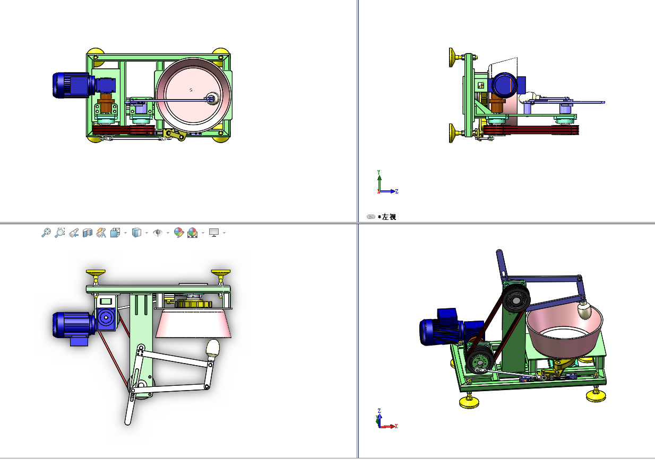Click the Y-Z coordinate triad in left view
Viewport: 655px width, 460px height.
click(x=387, y=182)
